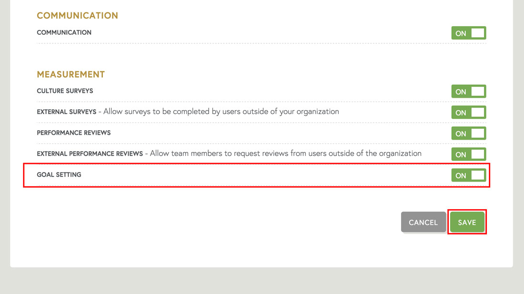Click the GOAL SETTING label text
This screenshot has width=524, height=294.
point(59,174)
